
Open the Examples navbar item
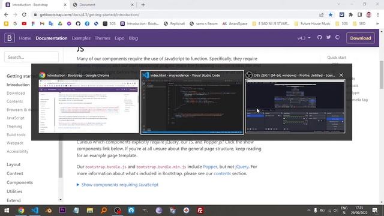pyautogui.click(x=81, y=38)
